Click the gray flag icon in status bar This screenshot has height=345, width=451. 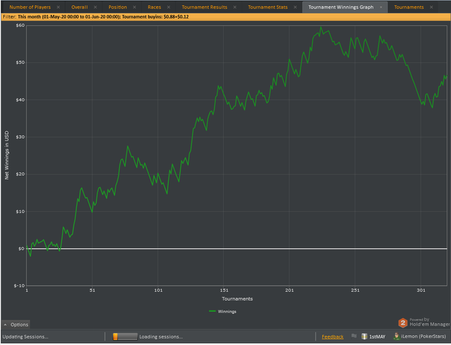click(354, 336)
